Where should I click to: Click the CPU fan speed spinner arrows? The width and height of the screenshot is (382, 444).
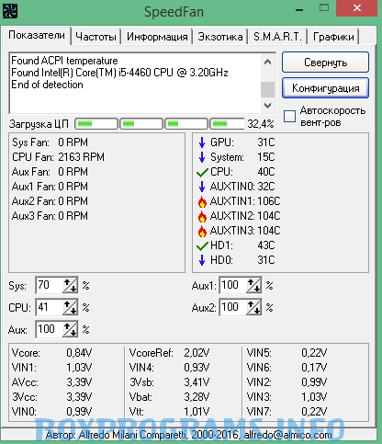tap(70, 307)
